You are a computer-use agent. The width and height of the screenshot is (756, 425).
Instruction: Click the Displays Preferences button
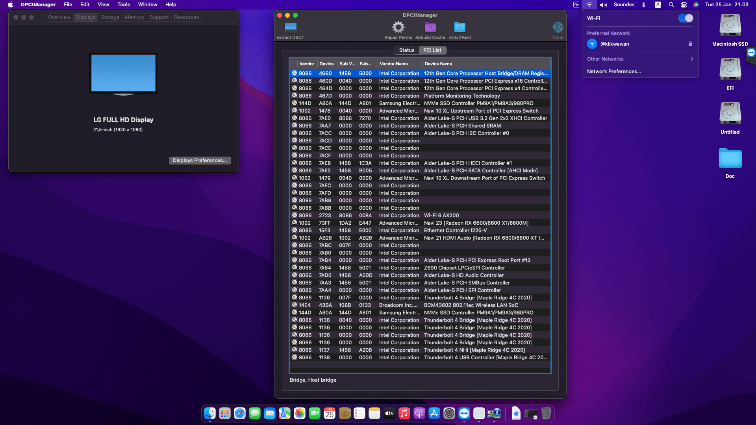tap(200, 161)
